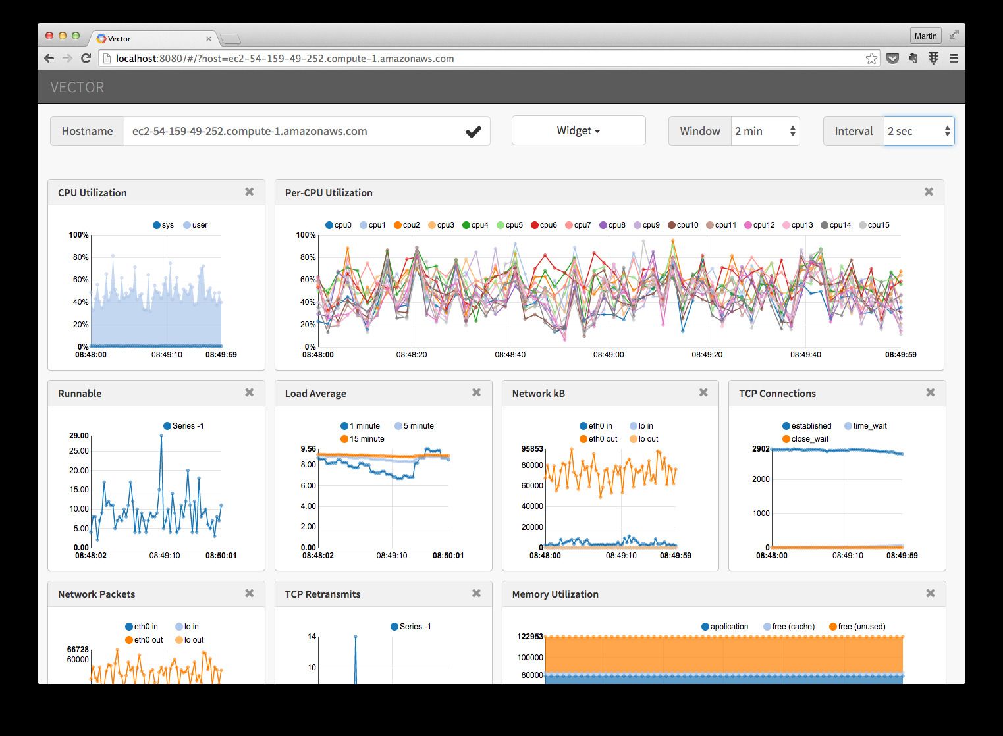This screenshot has height=736, width=1003.
Task: Toggle the cpu0 series in legend
Action: [x=338, y=225]
